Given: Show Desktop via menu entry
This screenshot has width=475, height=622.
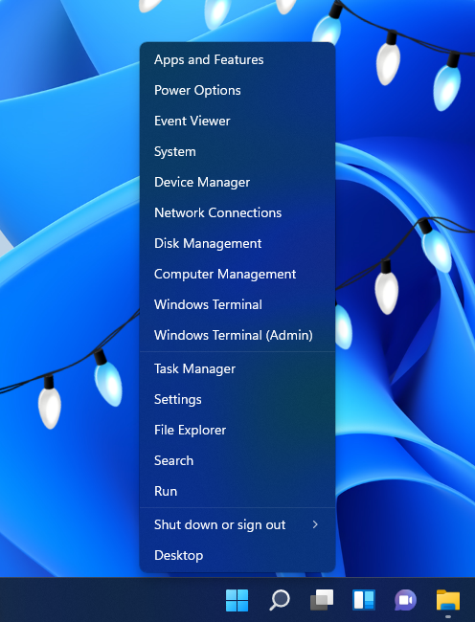Looking at the screenshot, I should point(237,555).
